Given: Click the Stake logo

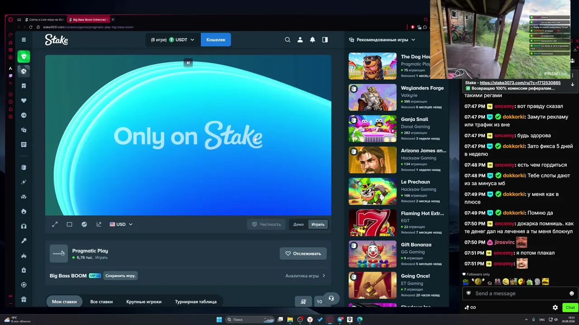Looking at the screenshot, I should [57, 40].
